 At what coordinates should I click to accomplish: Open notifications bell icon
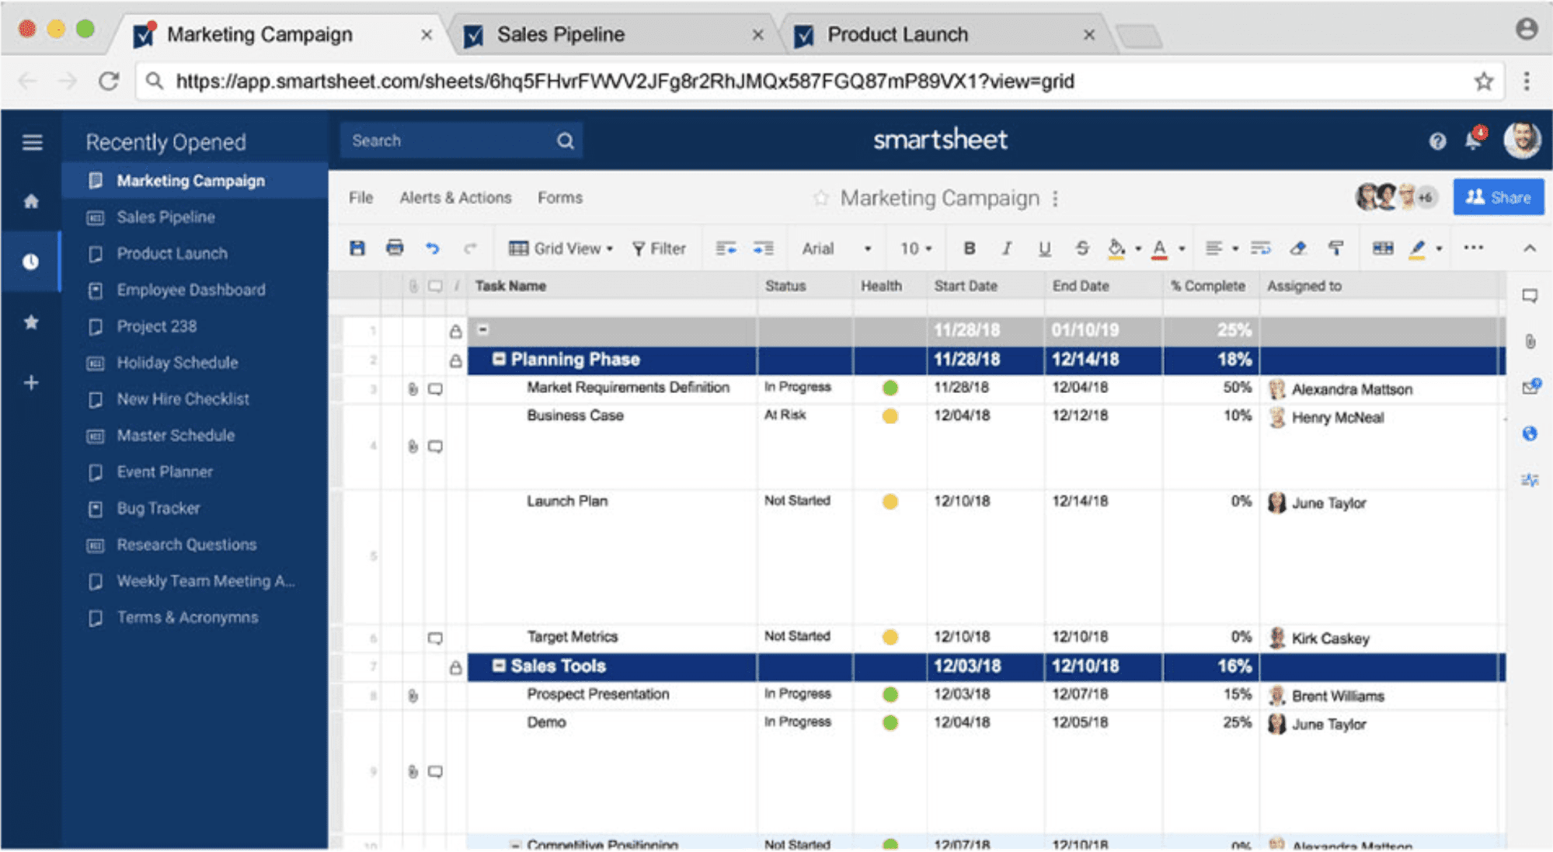[1472, 141]
